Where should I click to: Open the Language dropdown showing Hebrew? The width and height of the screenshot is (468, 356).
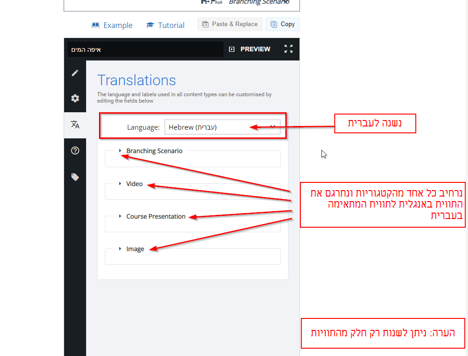point(222,127)
